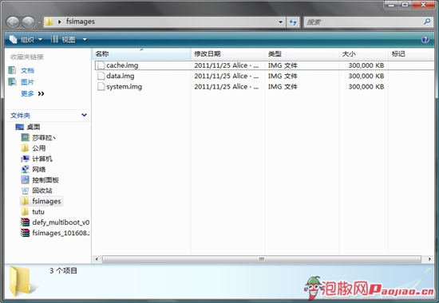
Task: Click the defy_multiboot WinRAR archive icon
Action: click(x=25, y=222)
